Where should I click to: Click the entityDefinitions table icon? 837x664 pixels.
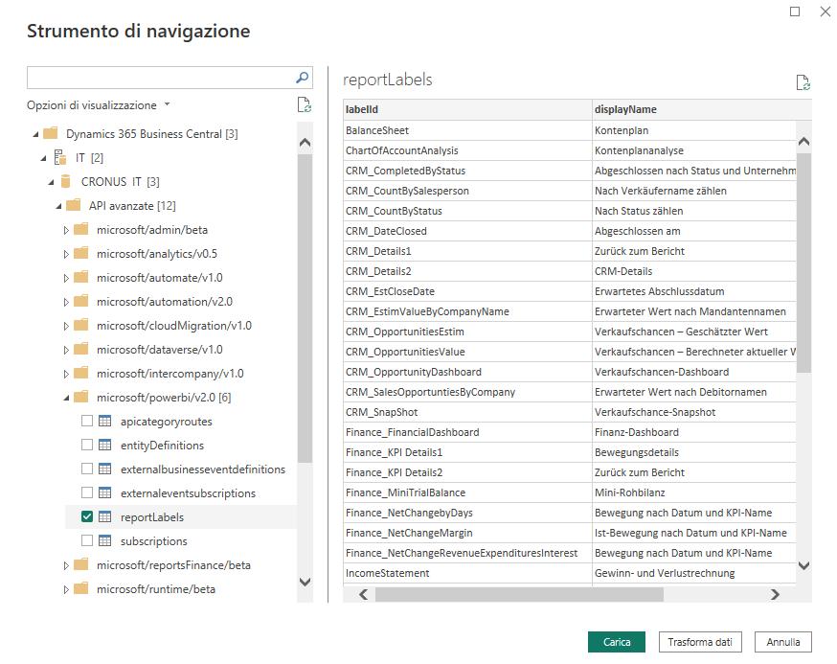tap(105, 445)
